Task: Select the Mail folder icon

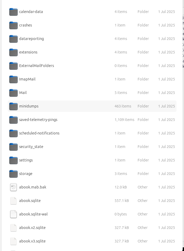Action: pyautogui.click(x=13, y=93)
